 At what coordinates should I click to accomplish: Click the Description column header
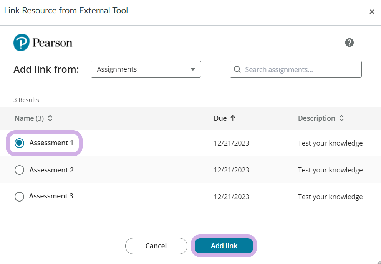pyautogui.click(x=316, y=118)
